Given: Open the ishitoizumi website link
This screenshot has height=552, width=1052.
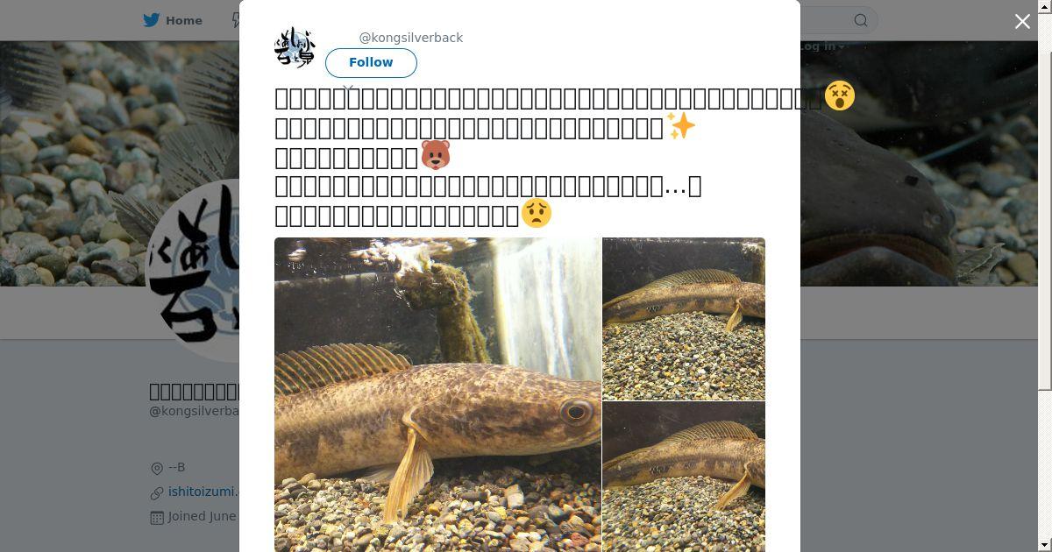Looking at the screenshot, I should [203, 492].
